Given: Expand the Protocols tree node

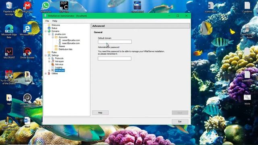Looking at the screenshot, I should pos(49,58).
